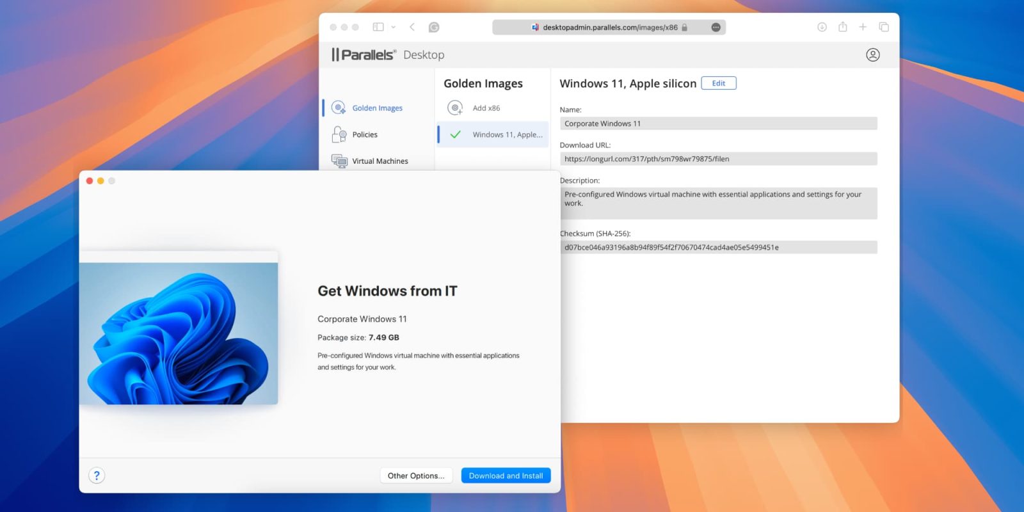Go back using Safari back arrow
The width and height of the screenshot is (1024, 512).
(412, 27)
